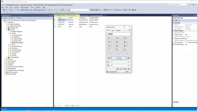Dial digit 1 on MicroSIP keypad
This screenshot has height=111, width=198.
pos(111,38)
